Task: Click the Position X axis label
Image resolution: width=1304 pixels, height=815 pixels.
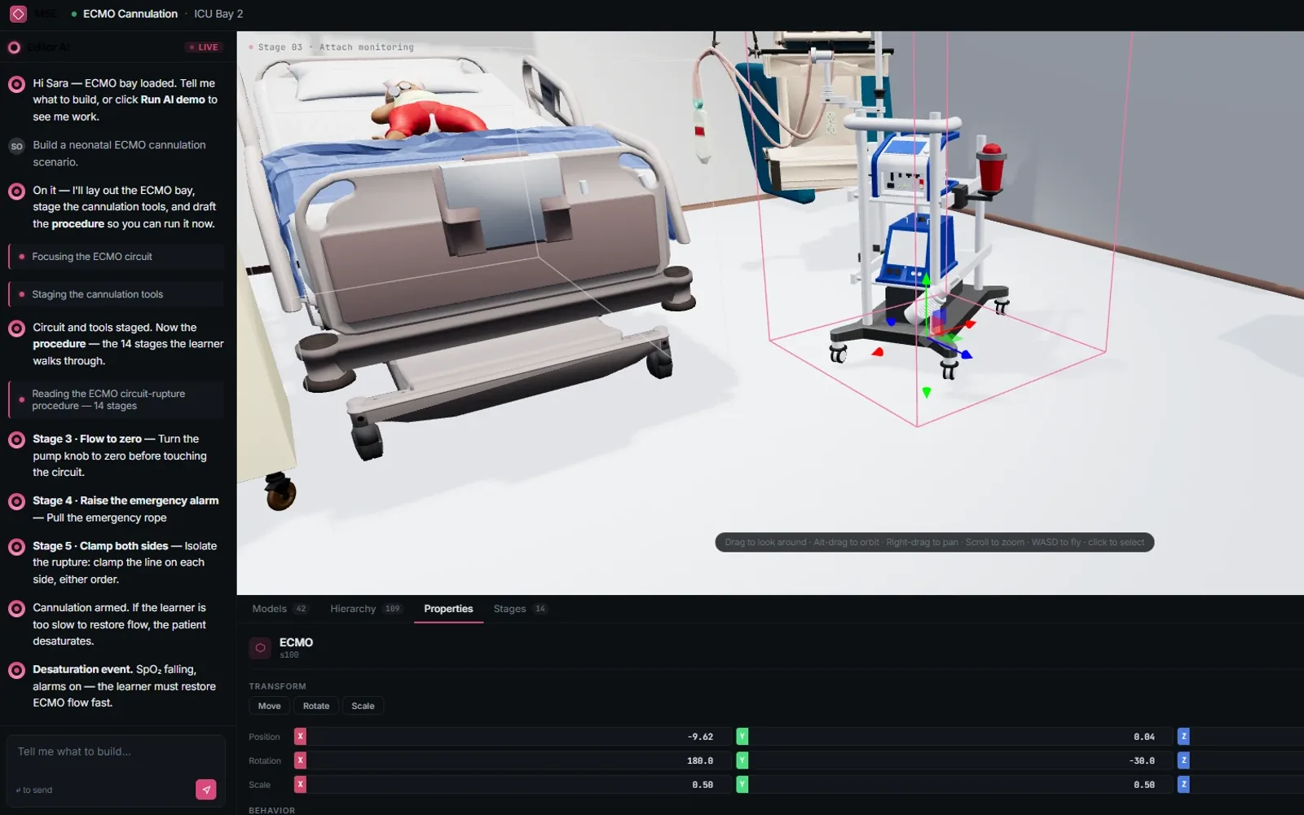Action: click(300, 736)
